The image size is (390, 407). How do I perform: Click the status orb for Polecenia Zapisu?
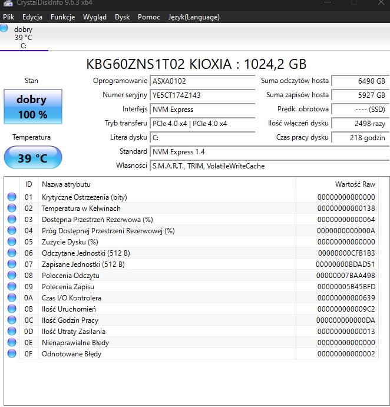(x=11, y=287)
